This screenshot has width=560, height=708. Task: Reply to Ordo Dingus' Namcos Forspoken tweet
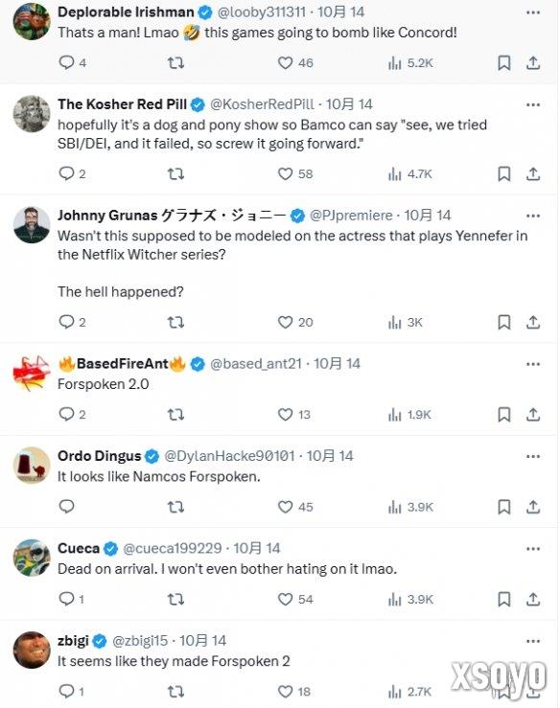(x=66, y=507)
